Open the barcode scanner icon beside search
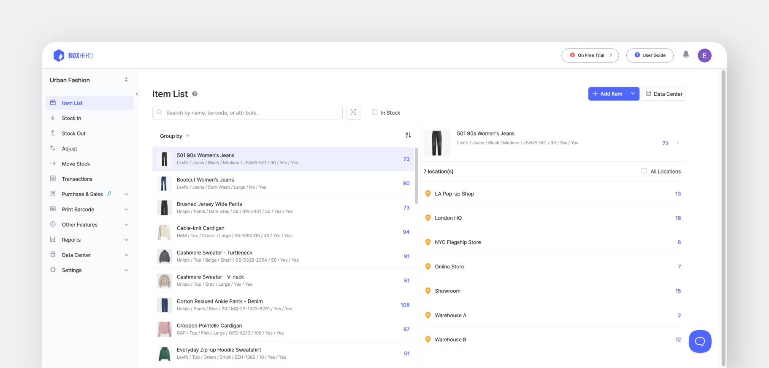The height and width of the screenshot is (368, 769). tap(353, 113)
